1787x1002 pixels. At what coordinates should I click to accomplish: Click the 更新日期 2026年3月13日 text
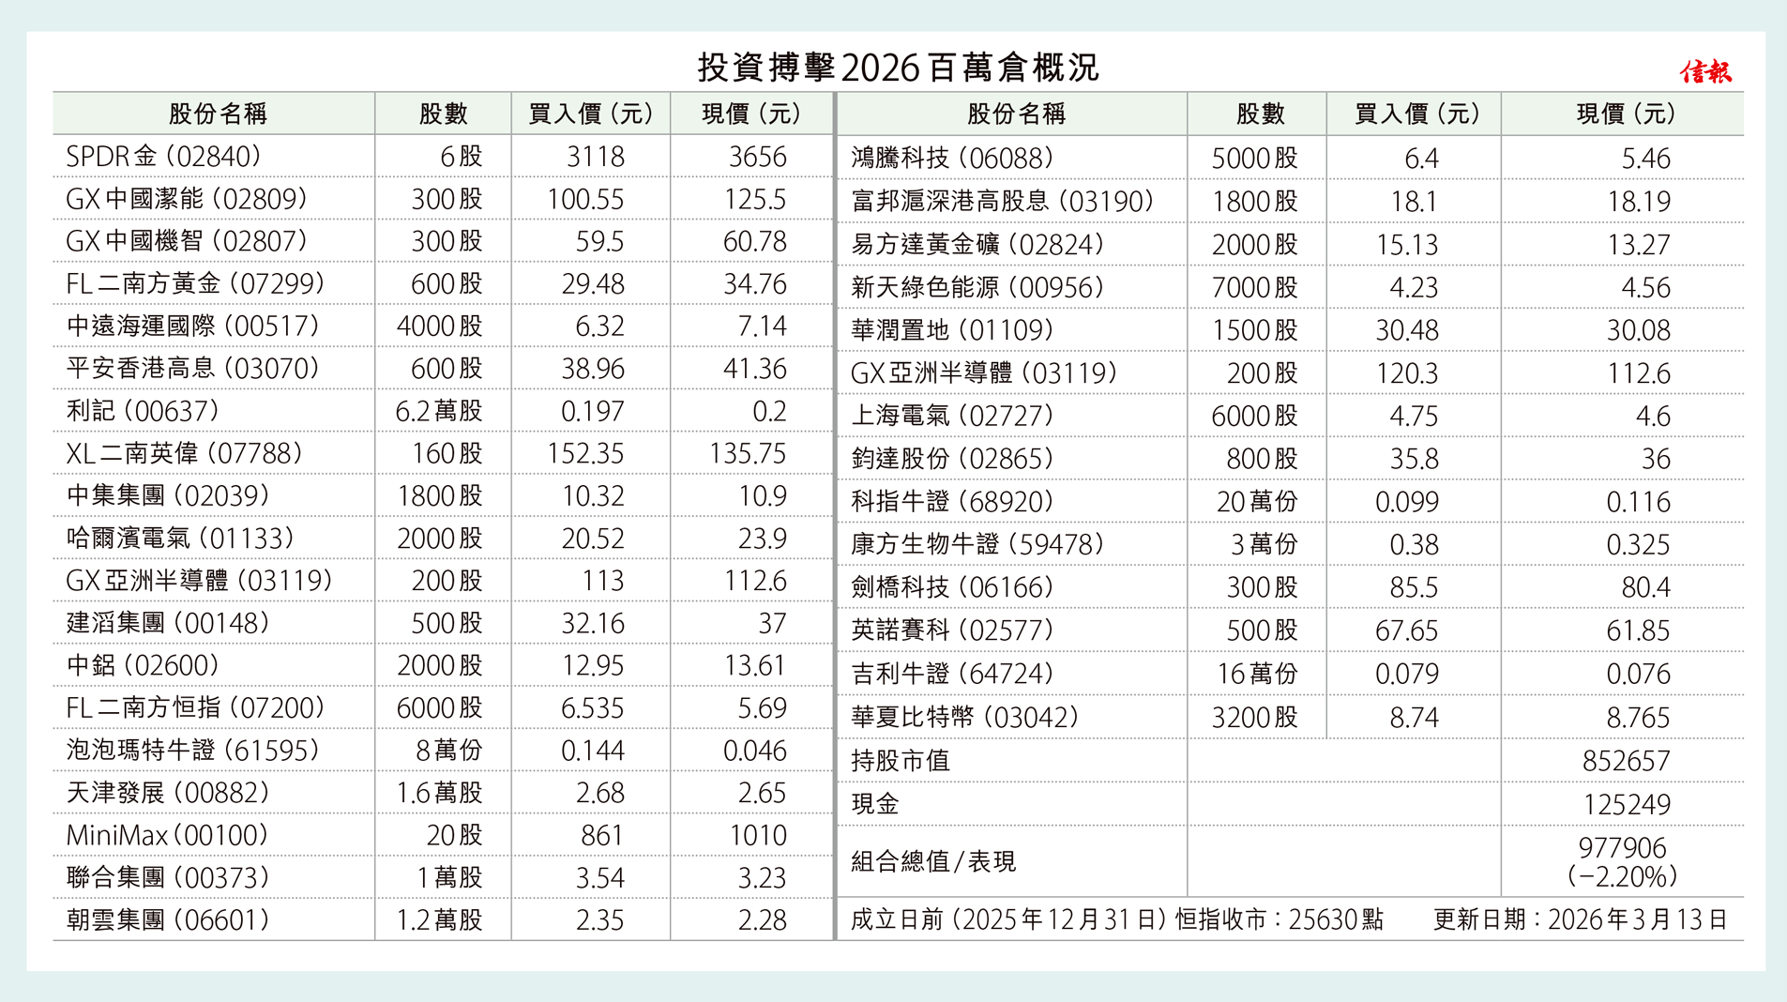coord(1580,919)
